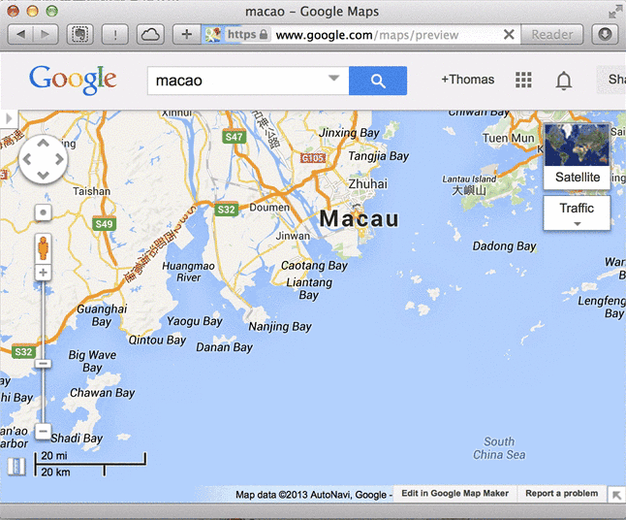Open the search box suggestions dropdown arrow
Screen dimensions: 626x520
(333, 78)
